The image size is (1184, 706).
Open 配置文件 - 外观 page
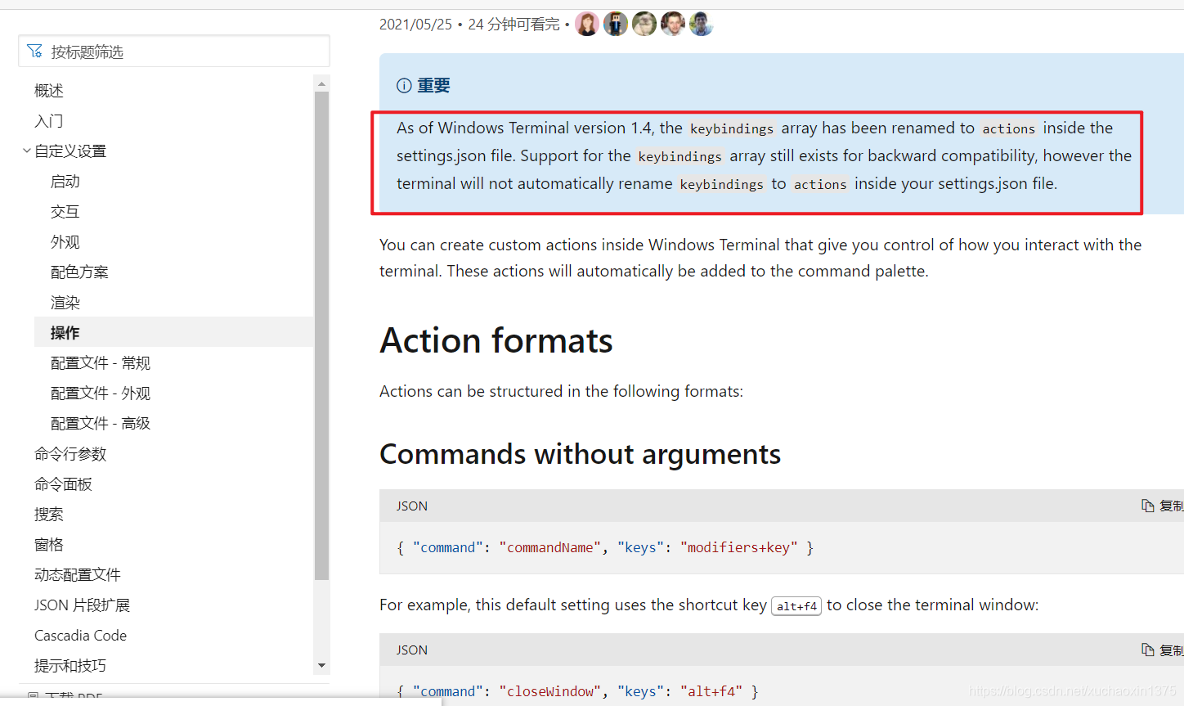101,393
